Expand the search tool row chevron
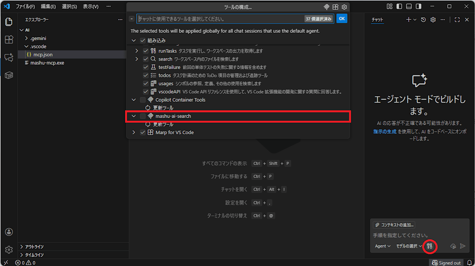Viewport: 475px width, 266px height. (137, 59)
